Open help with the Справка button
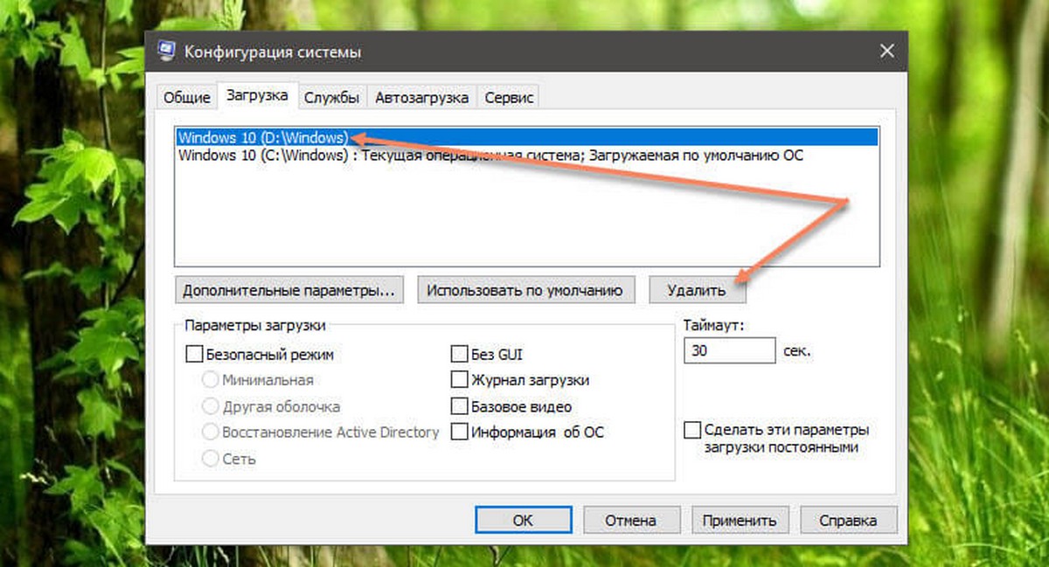The image size is (1049, 567). click(x=848, y=520)
